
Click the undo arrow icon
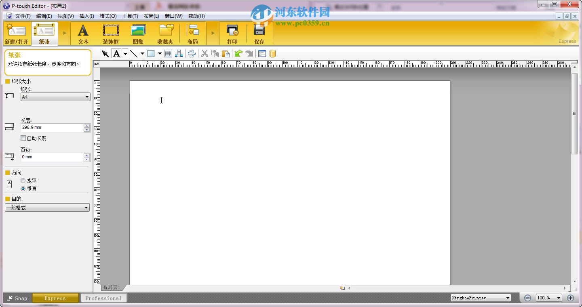tap(238, 53)
